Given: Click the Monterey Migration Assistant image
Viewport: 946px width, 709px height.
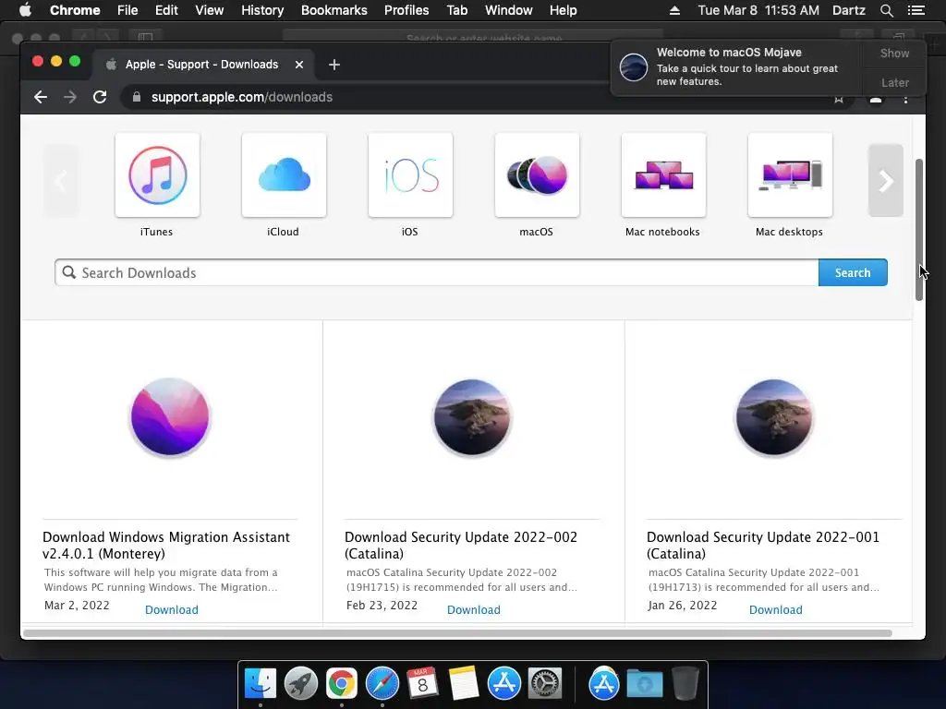Looking at the screenshot, I should pos(170,416).
